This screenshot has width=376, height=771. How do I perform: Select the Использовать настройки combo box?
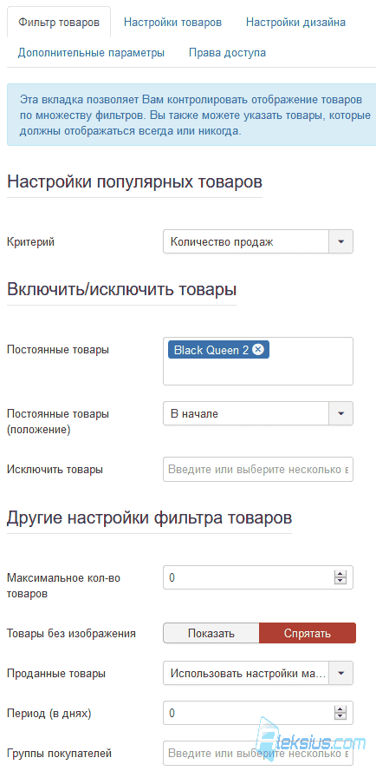pos(258,673)
